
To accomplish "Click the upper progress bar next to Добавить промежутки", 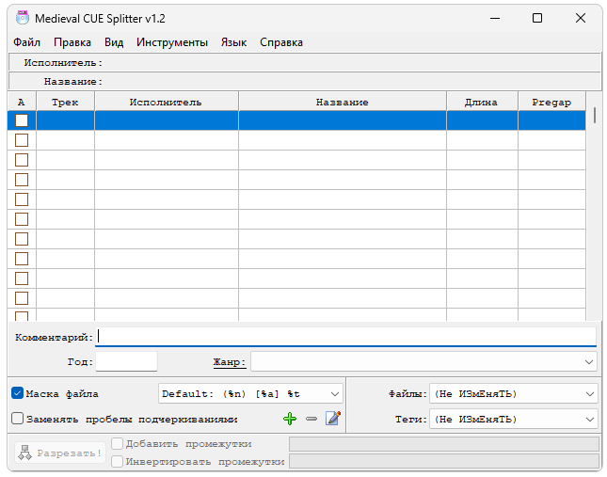I will pyautogui.click(x=444, y=444).
